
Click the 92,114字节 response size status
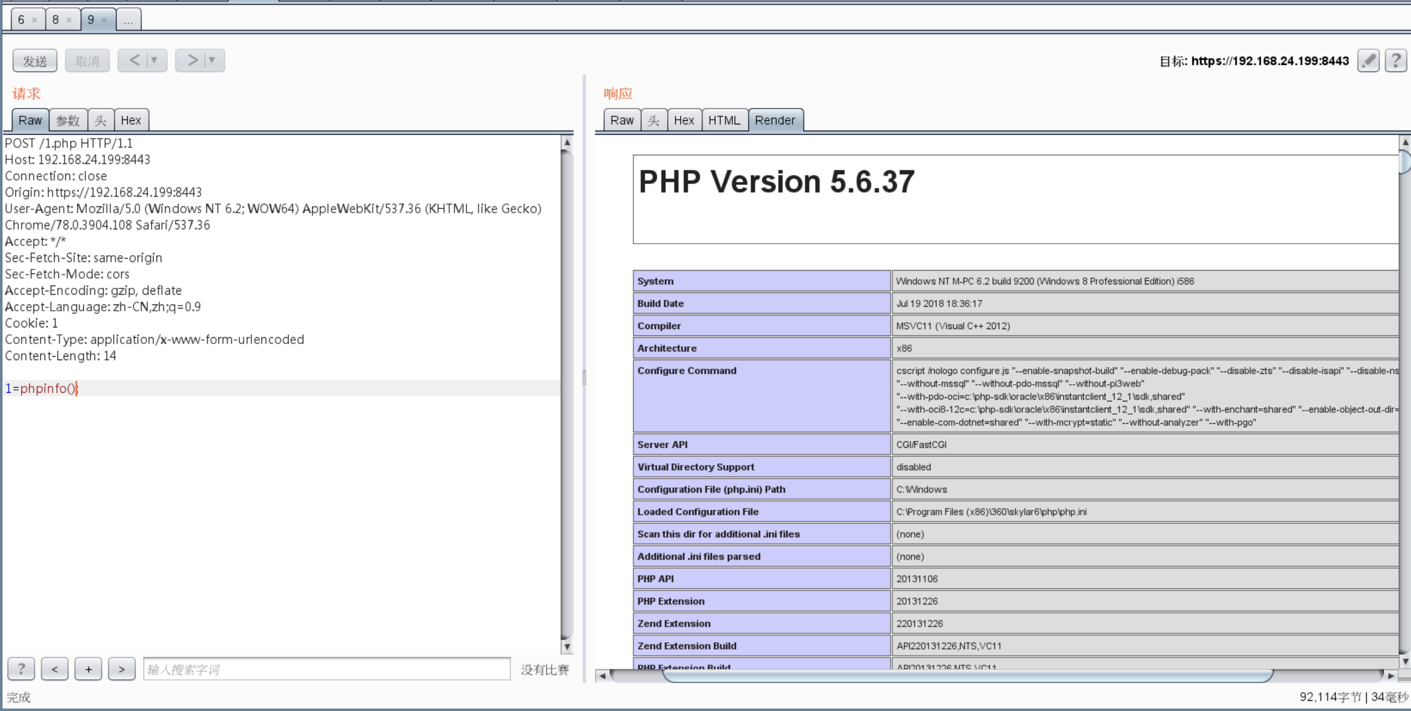[x=1330, y=697]
